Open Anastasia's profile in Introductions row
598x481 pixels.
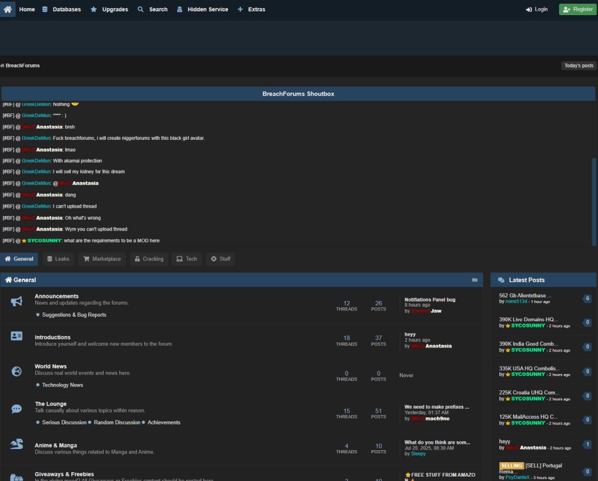439,346
